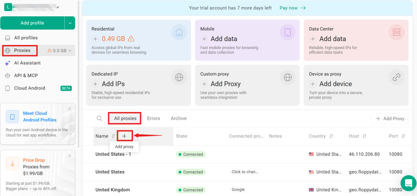Click the Data Center plus icon
The image size is (417, 196).
click(x=313, y=39)
